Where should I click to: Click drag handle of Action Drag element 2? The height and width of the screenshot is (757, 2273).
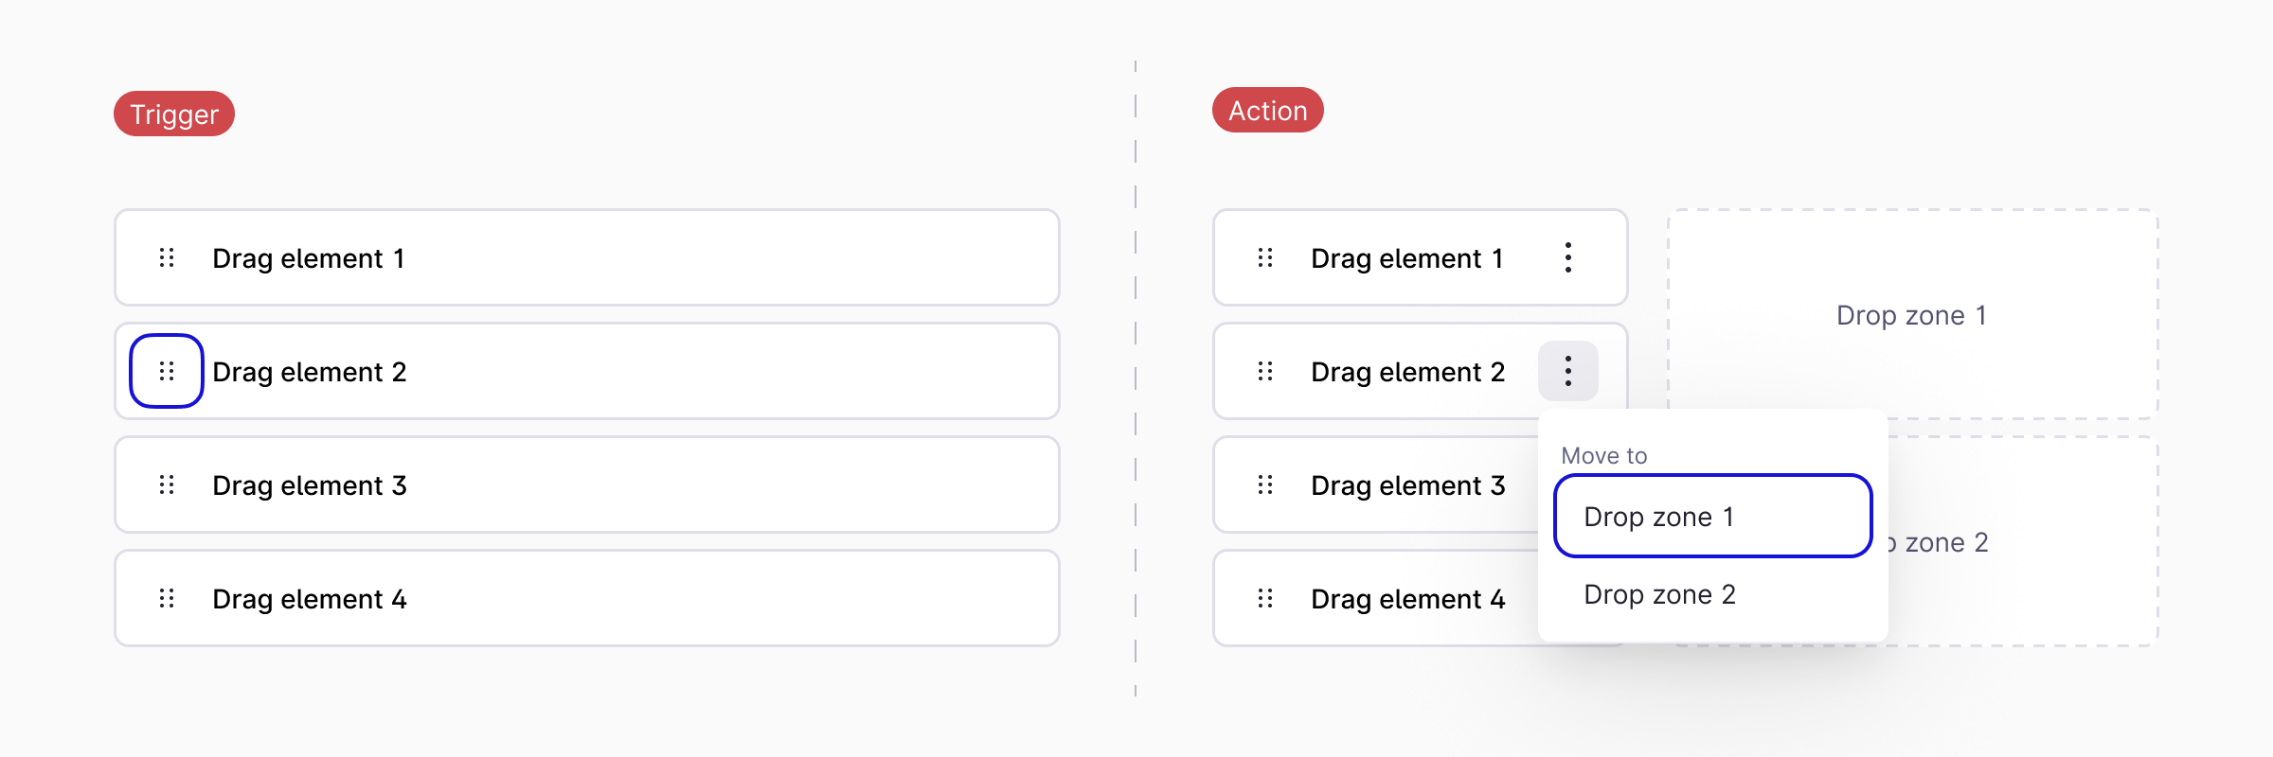pyautogui.click(x=1265, y=371)
